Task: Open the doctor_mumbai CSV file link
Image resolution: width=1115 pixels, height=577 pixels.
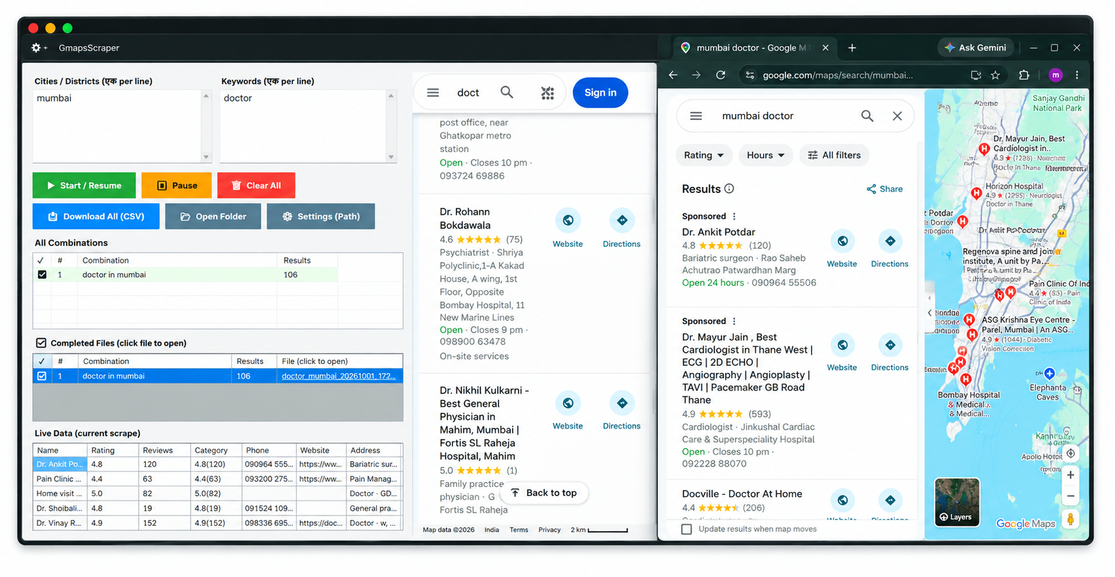Action: (x=339, y=376)
